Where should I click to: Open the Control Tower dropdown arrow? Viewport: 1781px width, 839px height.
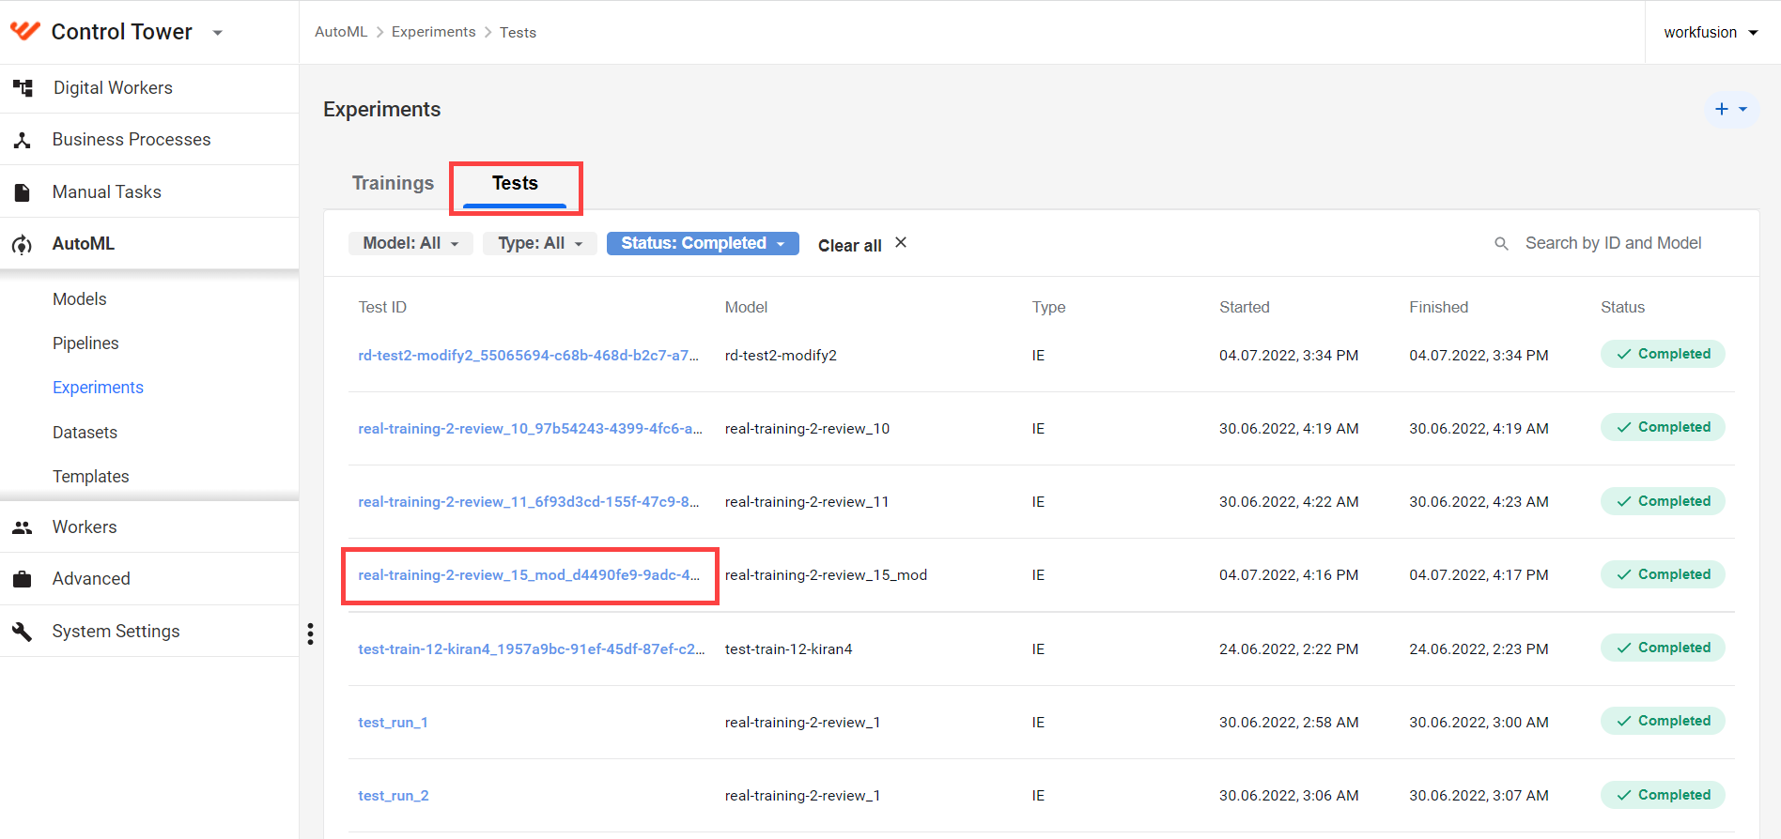pyautogui.click(x=218, y=33)
